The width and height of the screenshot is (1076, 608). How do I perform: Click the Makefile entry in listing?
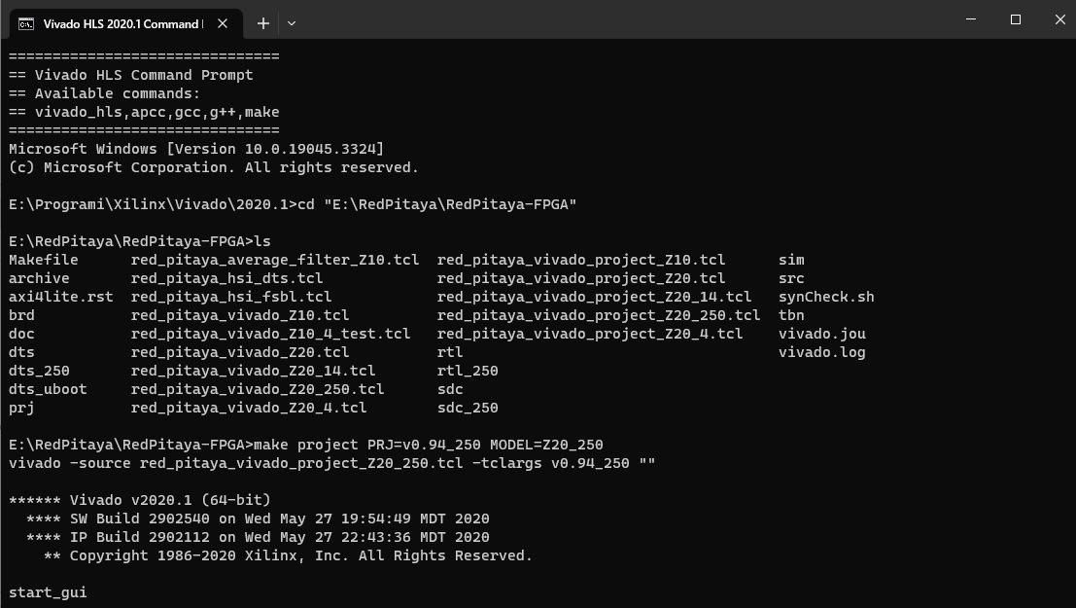coord(43,261)
